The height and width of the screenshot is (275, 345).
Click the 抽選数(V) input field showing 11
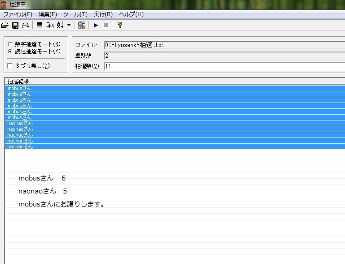(225, 66)
